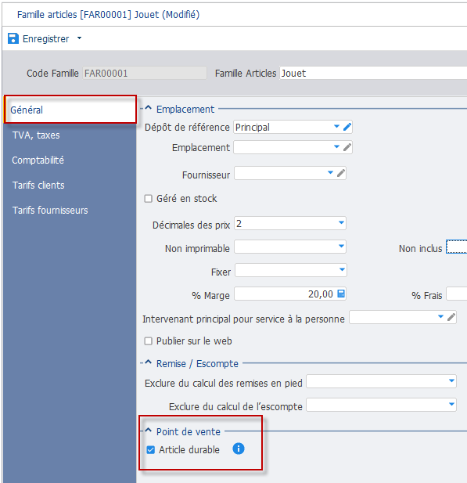467x483 pixels.
Task: Collapse the Emplacement section chevron
Action: point(149,108)
